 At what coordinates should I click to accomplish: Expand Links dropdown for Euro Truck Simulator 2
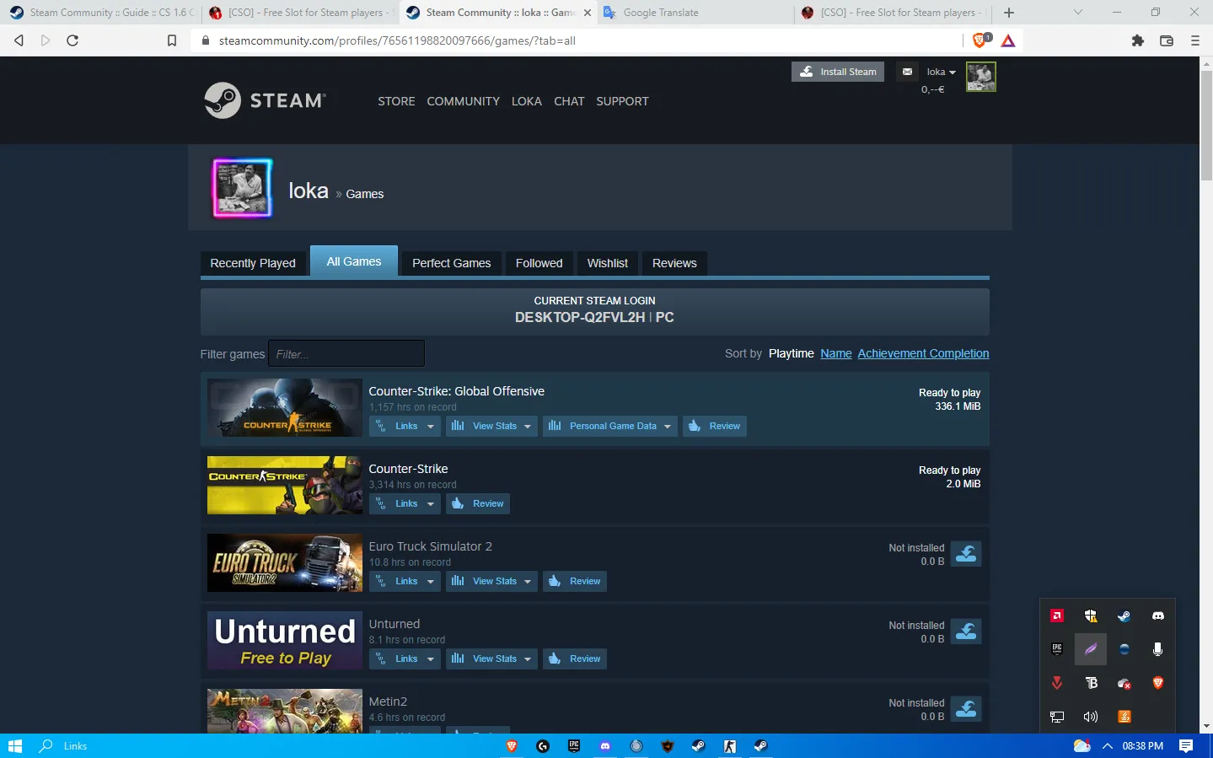[405, 581]
